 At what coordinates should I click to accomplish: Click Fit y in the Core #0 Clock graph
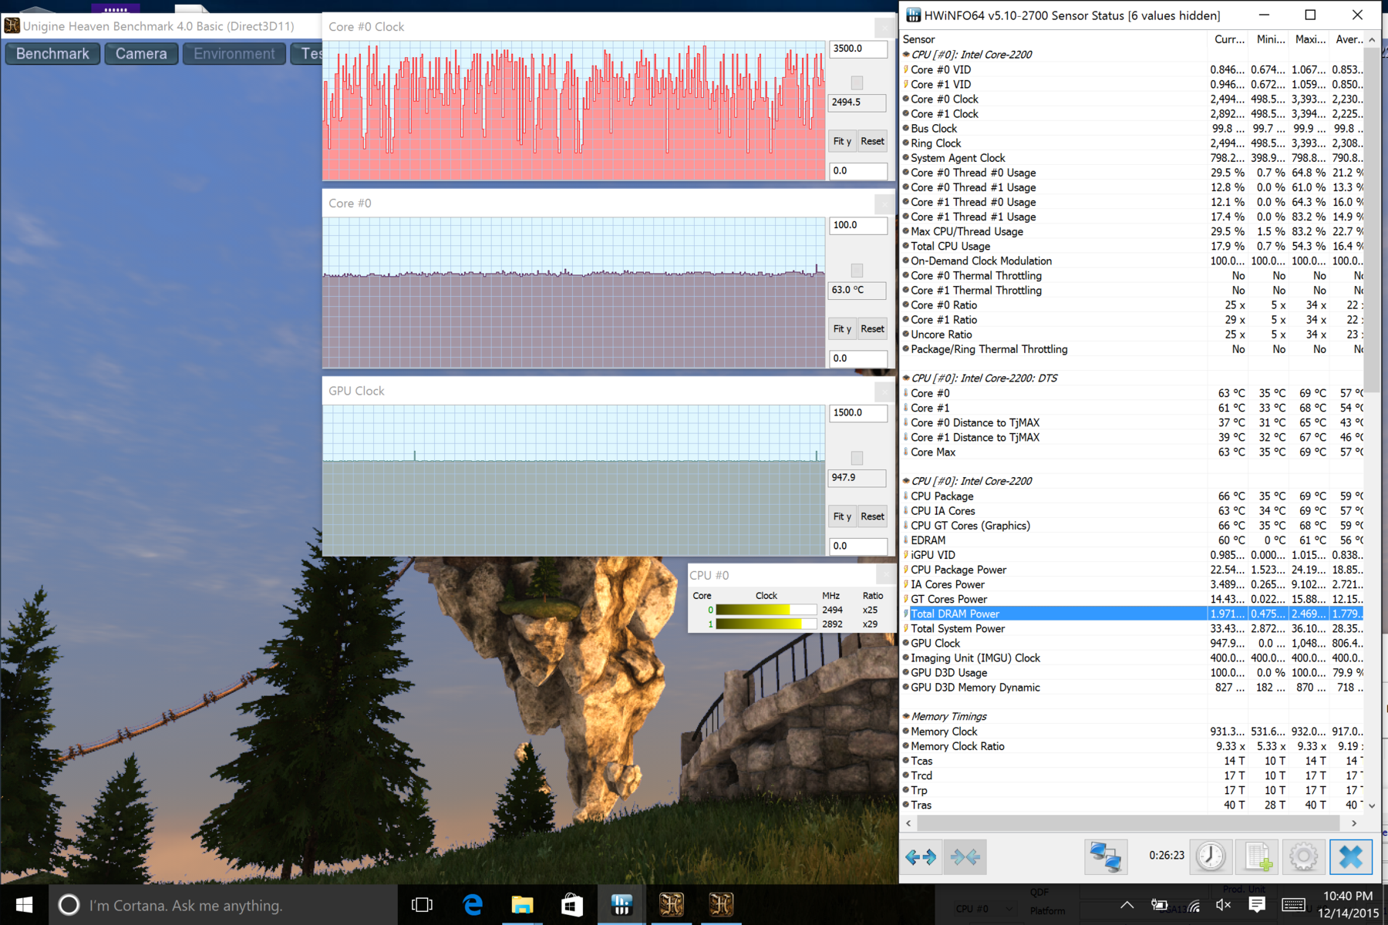coord(842,141)
